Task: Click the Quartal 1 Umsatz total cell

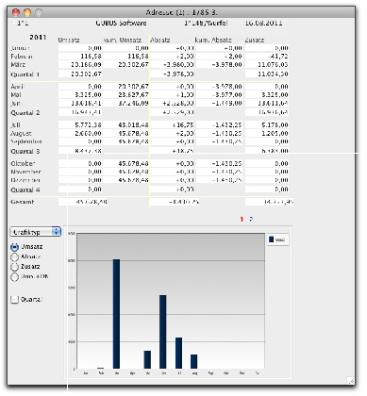Action: click(x=80, y=74)
